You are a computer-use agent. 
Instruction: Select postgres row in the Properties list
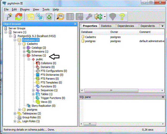point(122,41)
